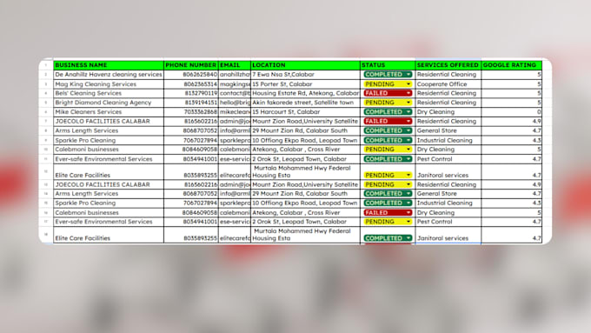Select the LOCATION header cell
Image resolution: width=591 pixels, height=333 pixels.
305,65
